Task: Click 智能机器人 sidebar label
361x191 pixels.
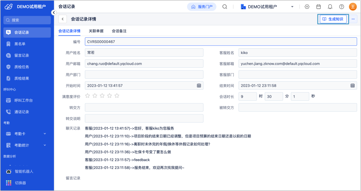Action: [24, 171]
